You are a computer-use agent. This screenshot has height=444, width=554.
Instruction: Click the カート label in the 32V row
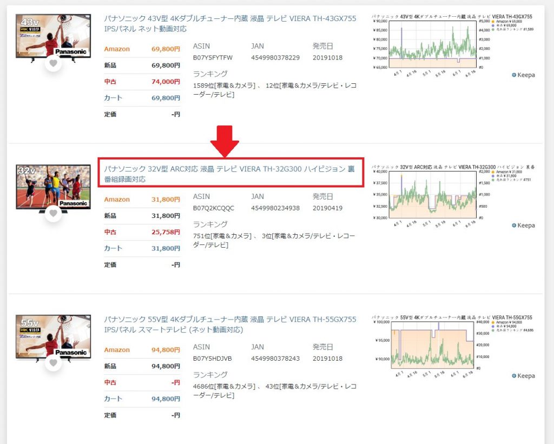[113, 248]
